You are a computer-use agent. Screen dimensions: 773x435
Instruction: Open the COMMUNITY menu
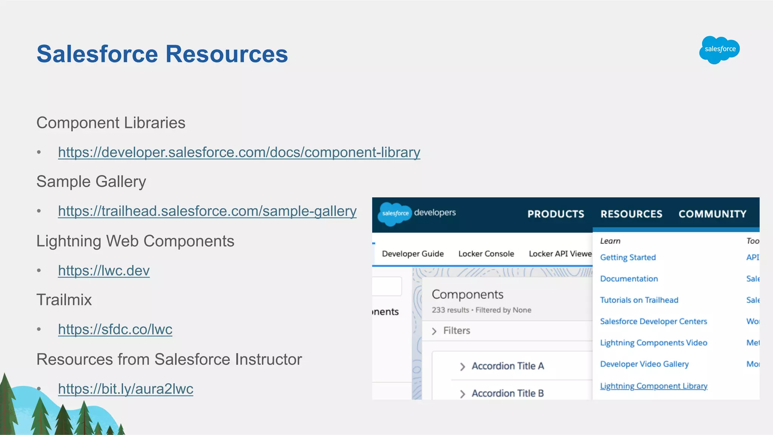pyautogui.click(x=713, y=214)
